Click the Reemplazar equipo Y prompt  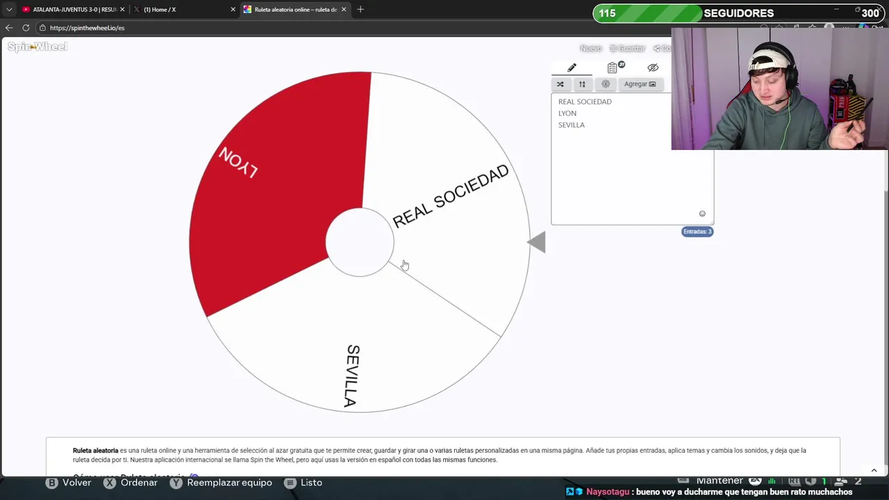pyautogui.click(x=221, y=483)
